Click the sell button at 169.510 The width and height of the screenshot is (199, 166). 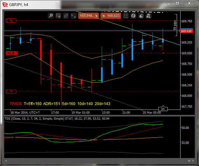(89, 16)
